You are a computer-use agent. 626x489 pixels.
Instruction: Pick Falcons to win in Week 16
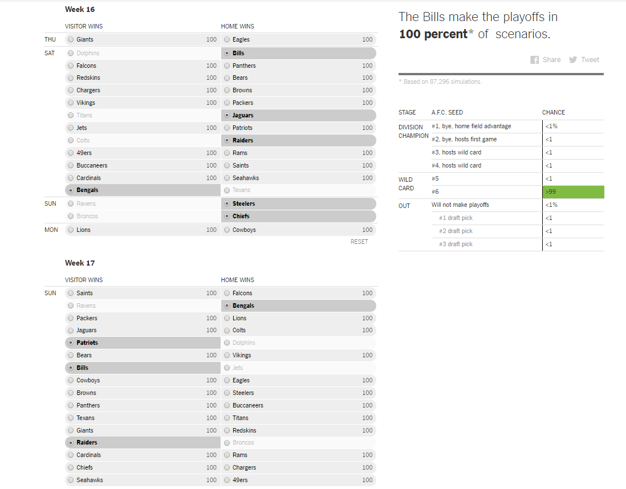coord(143,66)
